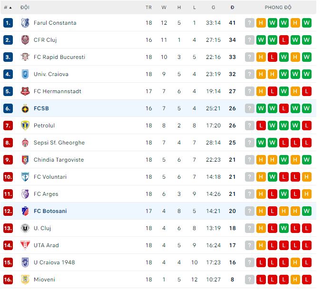322x290 pixels.
Task: Click the PHONG ĐỘ form header
Action: (x=278, y=8)
